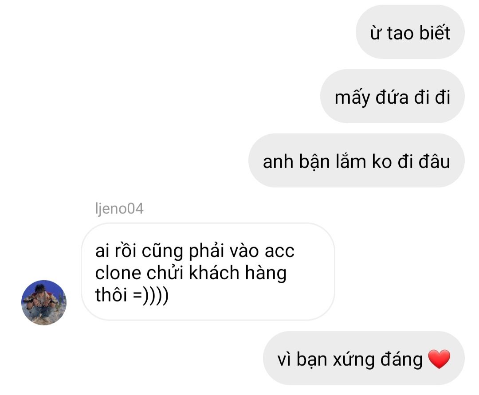Tap the "vì bạn xứng đáng" message bubble
The width and height of the screenshot is (479, 395).
pyautogui.click(x=364, y=358)
